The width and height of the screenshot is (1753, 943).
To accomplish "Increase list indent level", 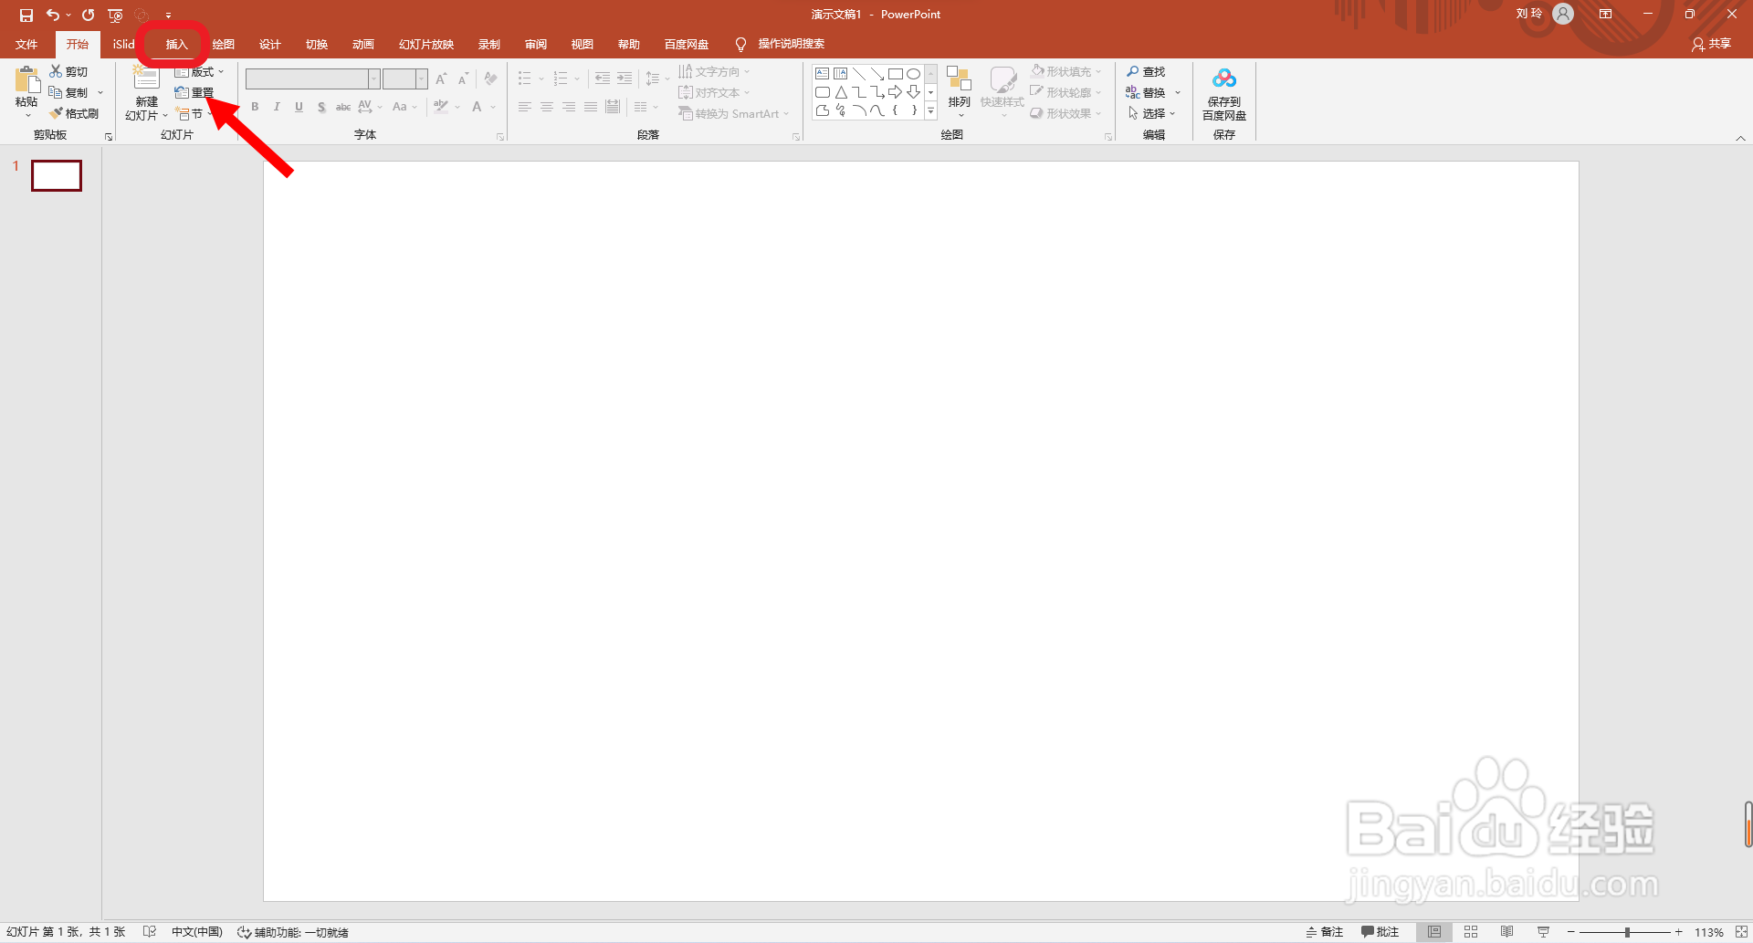I will coord(625,79).
